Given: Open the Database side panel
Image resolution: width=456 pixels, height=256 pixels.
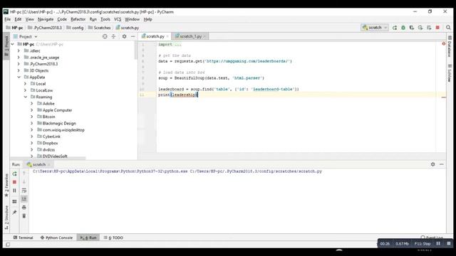Looking at the screenshot, I should 450,46.
